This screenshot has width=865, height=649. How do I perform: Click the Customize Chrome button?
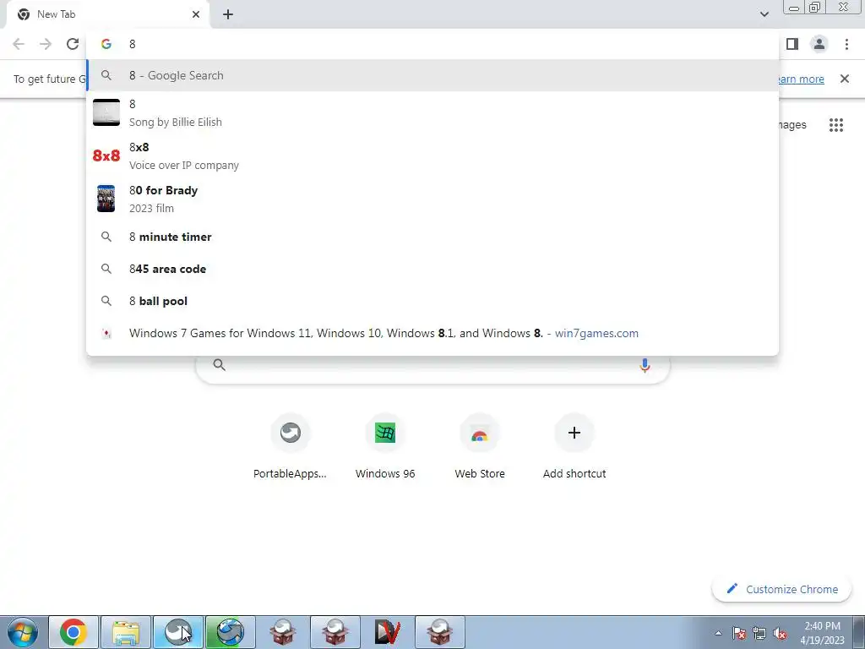tap(781, 589)
